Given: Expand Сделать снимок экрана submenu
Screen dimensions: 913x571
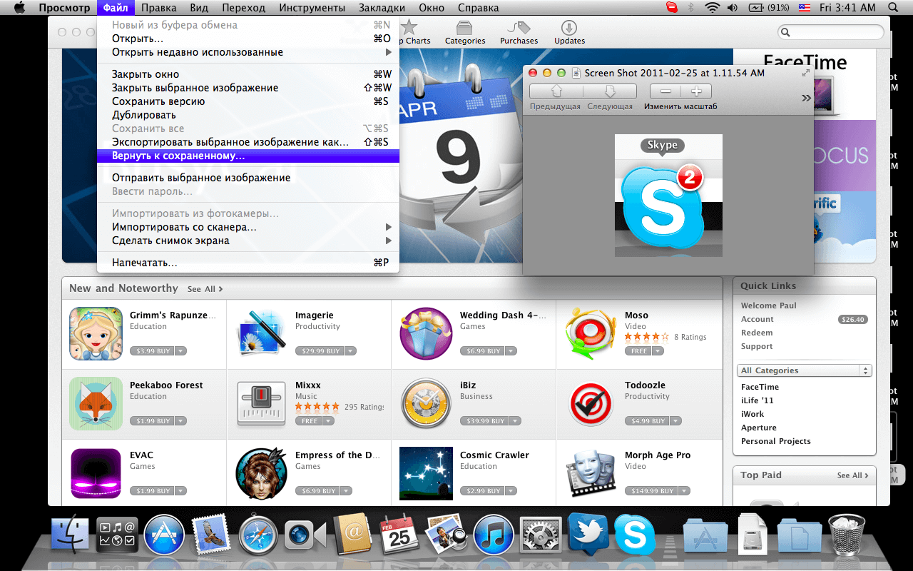Looking at the screenshot, I should coord(248,241).
